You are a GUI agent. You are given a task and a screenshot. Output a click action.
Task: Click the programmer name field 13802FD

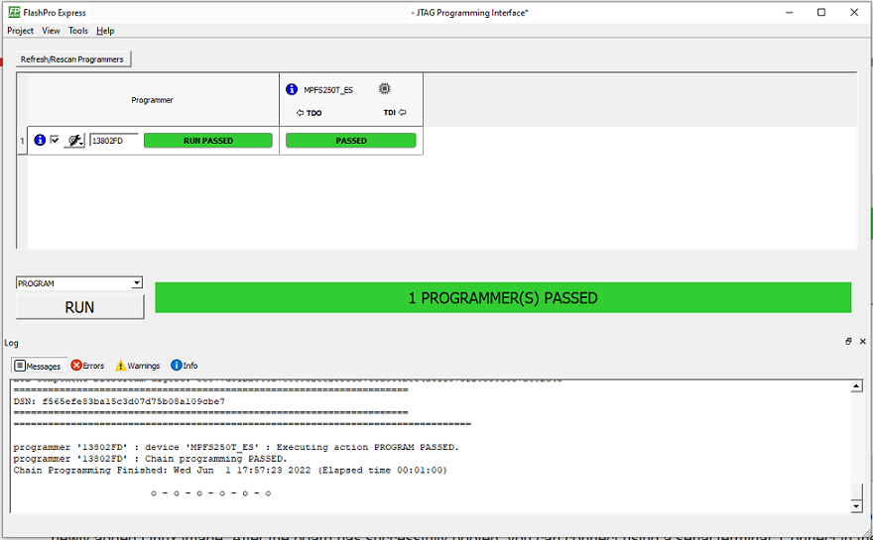coord(113,141)
